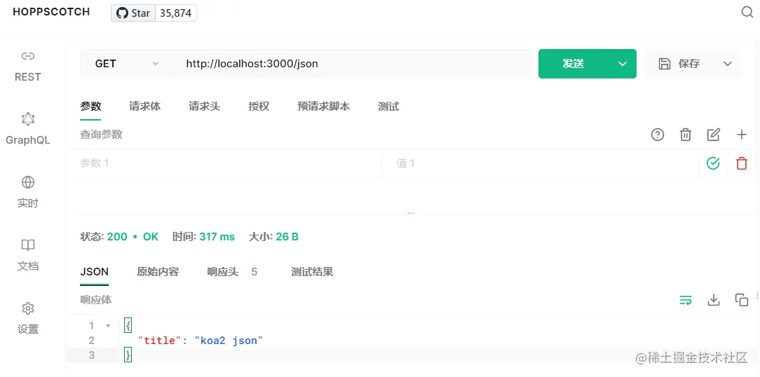
Task: Open the 文档 documentation book section
Action: pyautogui.click(x=27, y=255)
